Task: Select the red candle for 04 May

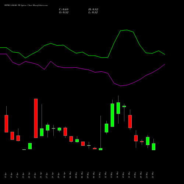Action: click(x=71, y=139)
